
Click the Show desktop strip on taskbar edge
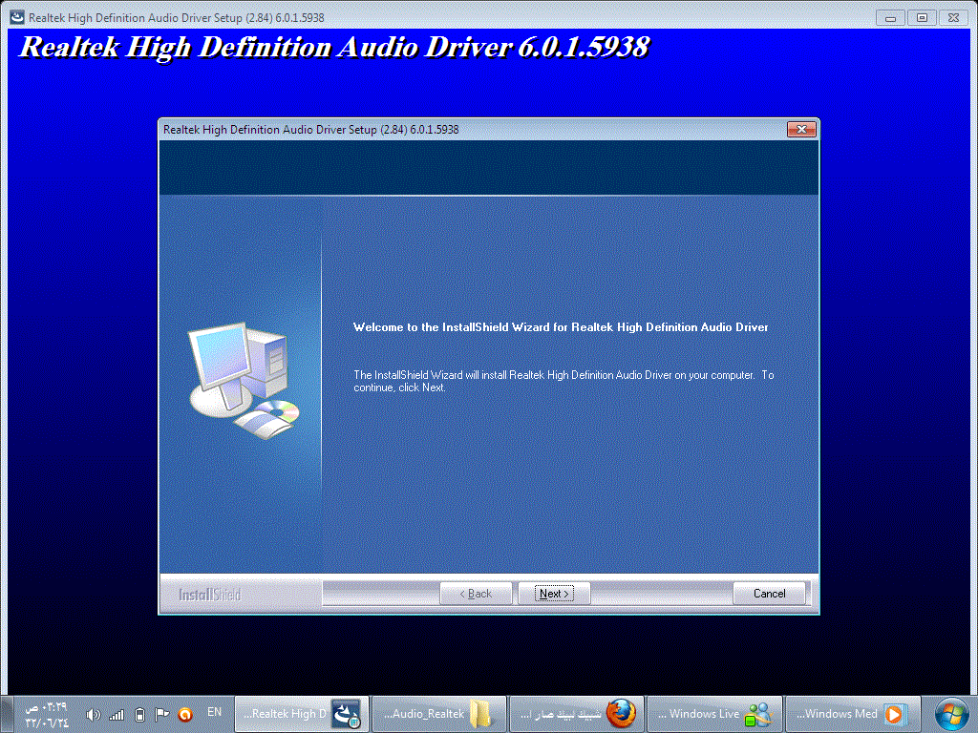7,714
